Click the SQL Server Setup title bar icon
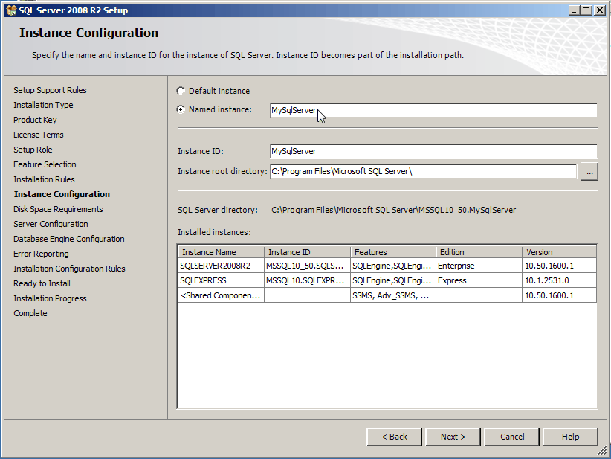The height and width of the screenshot is (459, 611). tap(10, 10)
